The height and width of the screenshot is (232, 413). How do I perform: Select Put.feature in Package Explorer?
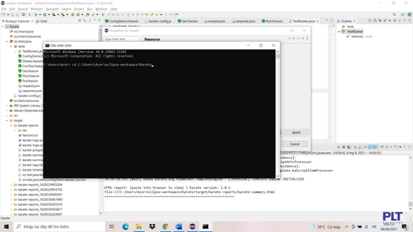(x=28, y=81)
